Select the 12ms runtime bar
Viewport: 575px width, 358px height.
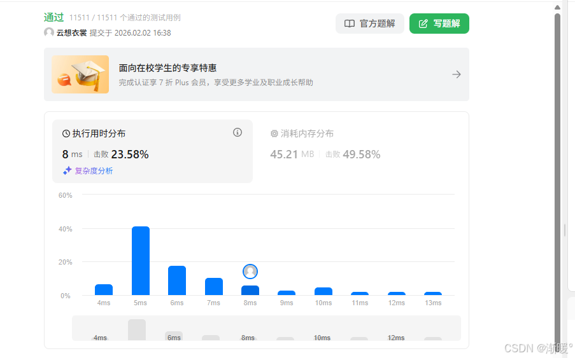point(397,294)
